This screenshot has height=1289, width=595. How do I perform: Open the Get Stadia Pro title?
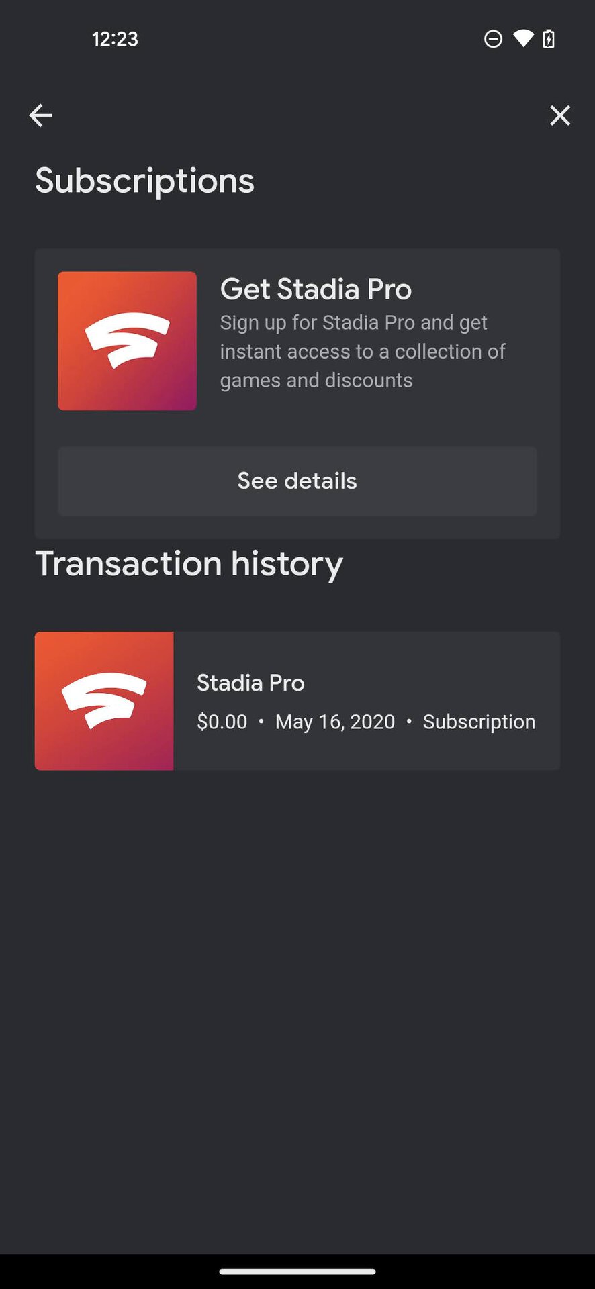pyautogui.click(x=316, y=289)
